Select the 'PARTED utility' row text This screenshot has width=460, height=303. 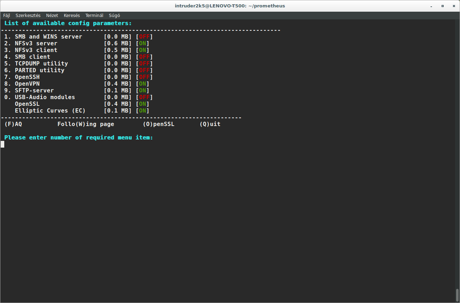(x=39, y=70)
